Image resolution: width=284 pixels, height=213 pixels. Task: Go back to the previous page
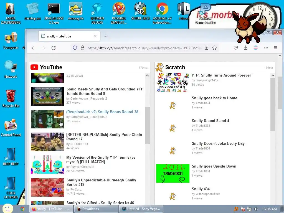click(x=34, y=48)
